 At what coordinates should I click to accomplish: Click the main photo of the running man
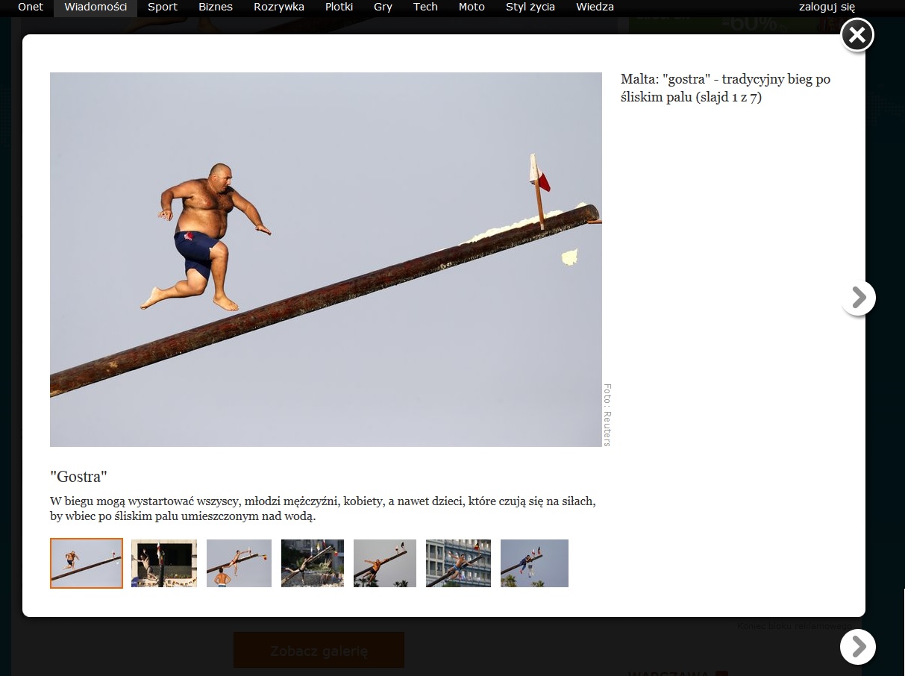pos(325,259)
